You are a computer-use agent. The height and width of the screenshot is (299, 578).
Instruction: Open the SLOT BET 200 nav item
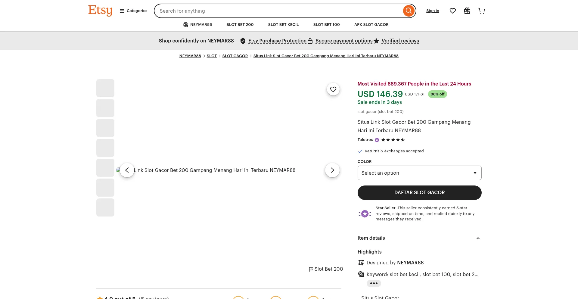(x=240, y=25)
